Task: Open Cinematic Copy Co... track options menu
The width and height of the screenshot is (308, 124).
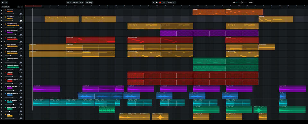Action: tap(22, 79)
